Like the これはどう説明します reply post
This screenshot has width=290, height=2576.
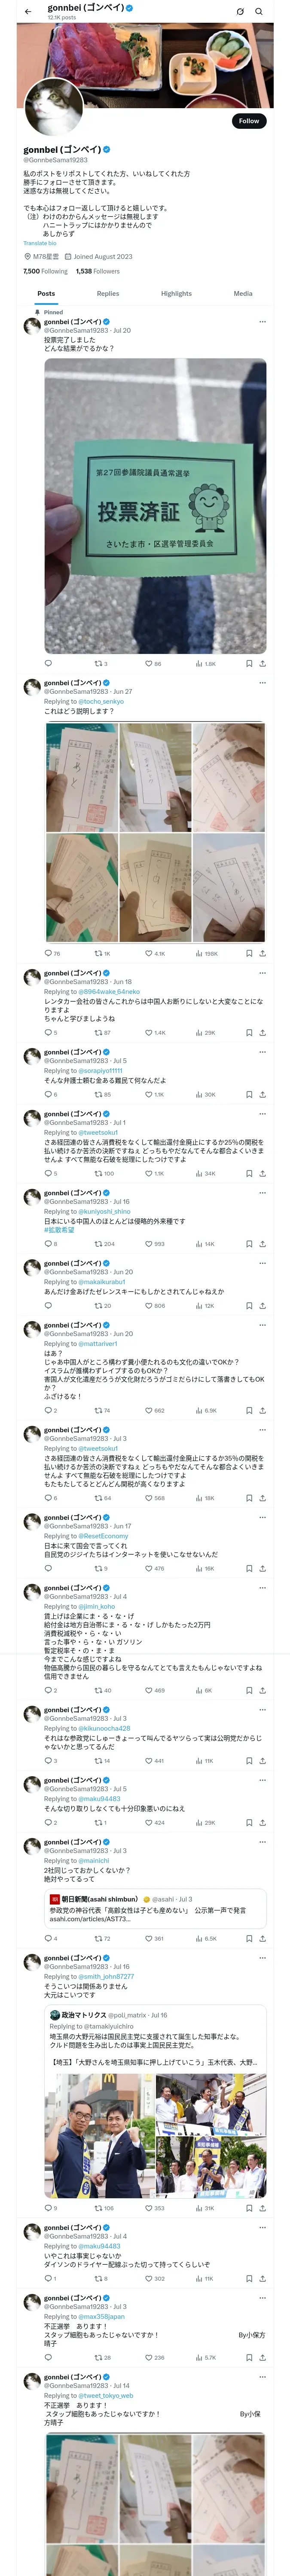(149, 953)
